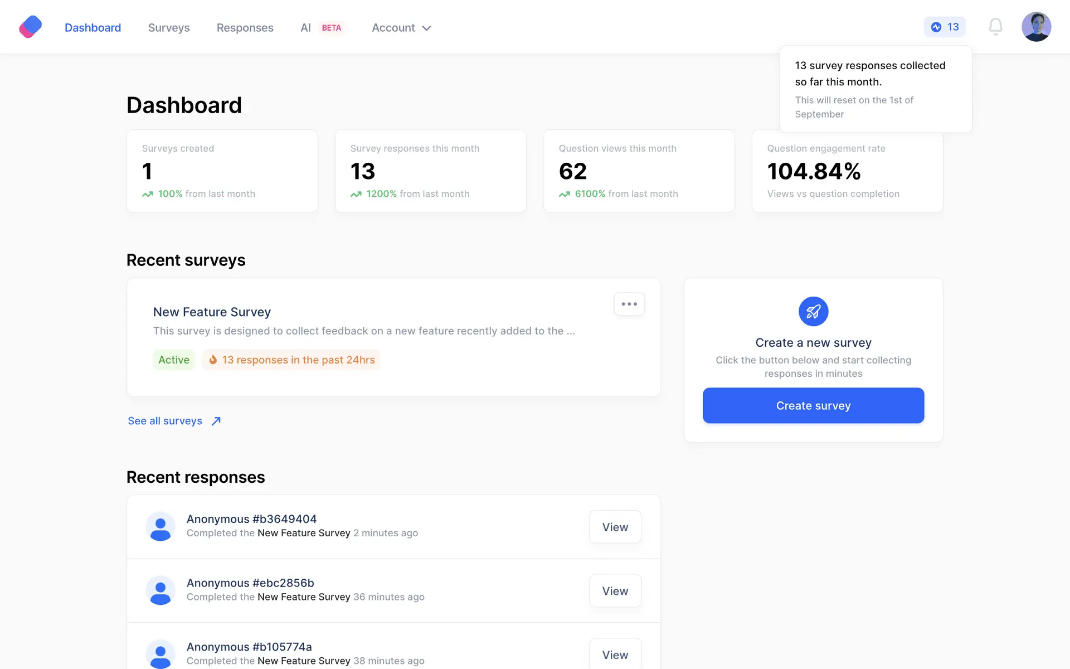The height and width of the screenshot is (669, 1070).
Task: Click the arrow icon next to See all surveys
Action: tap(216, 421)
